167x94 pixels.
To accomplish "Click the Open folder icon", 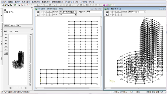I will tap(5, 5).
